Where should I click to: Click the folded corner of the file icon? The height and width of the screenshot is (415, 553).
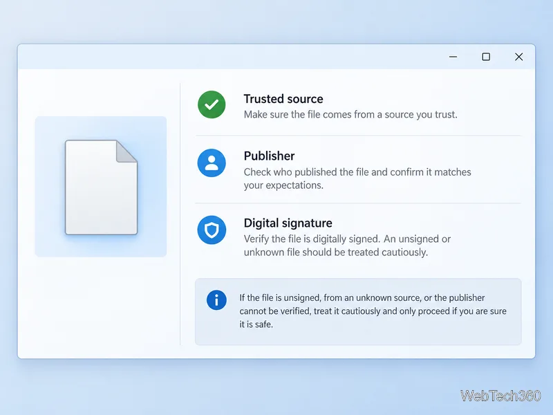click(126, 151)
